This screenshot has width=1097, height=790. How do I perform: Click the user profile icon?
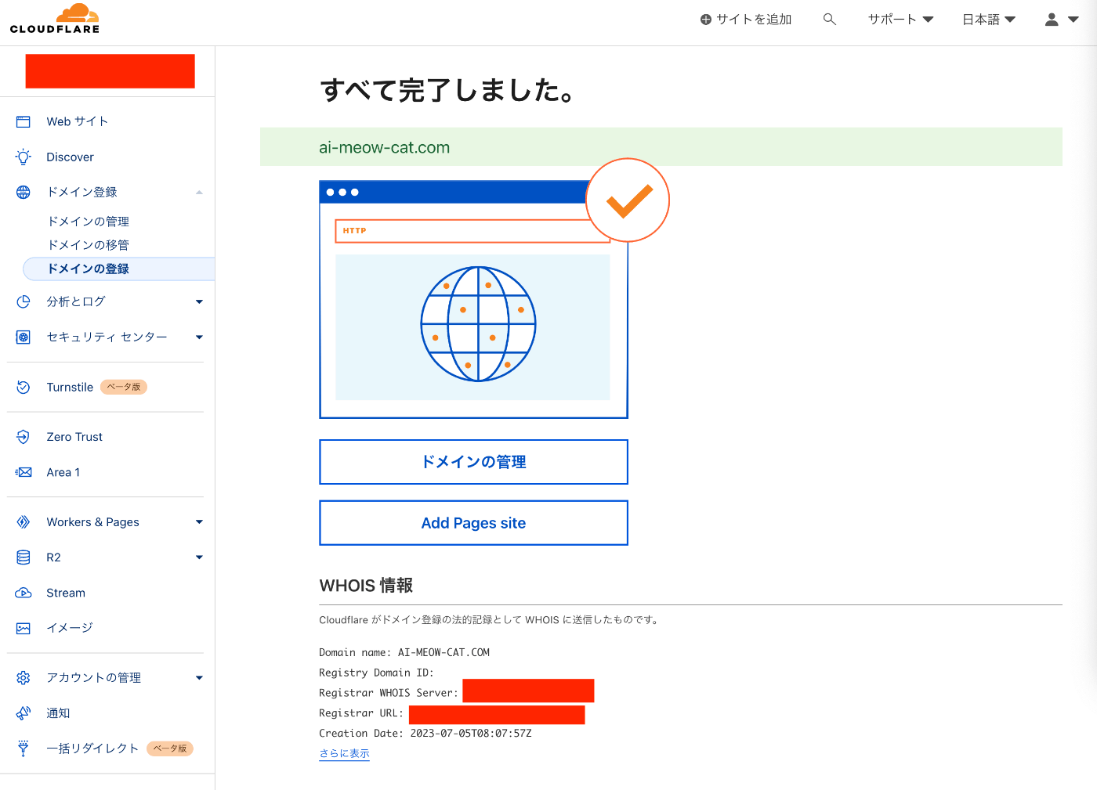pos(1052,20)
